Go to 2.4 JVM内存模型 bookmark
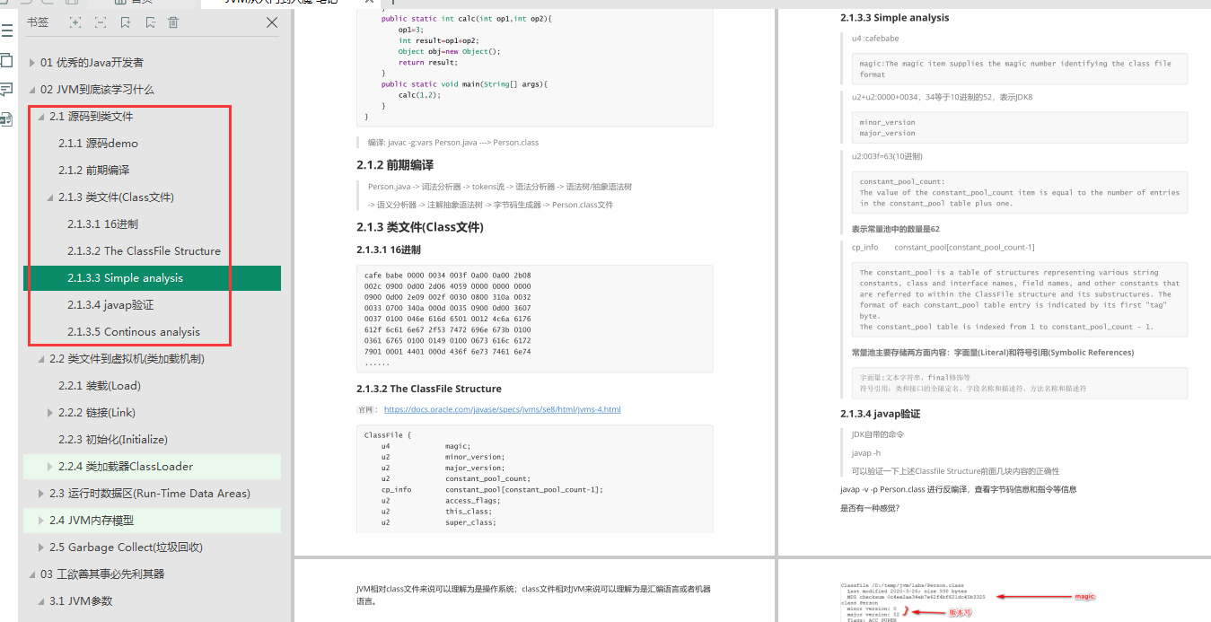The width and height of the screenshot is (1211, 622). 92,521
